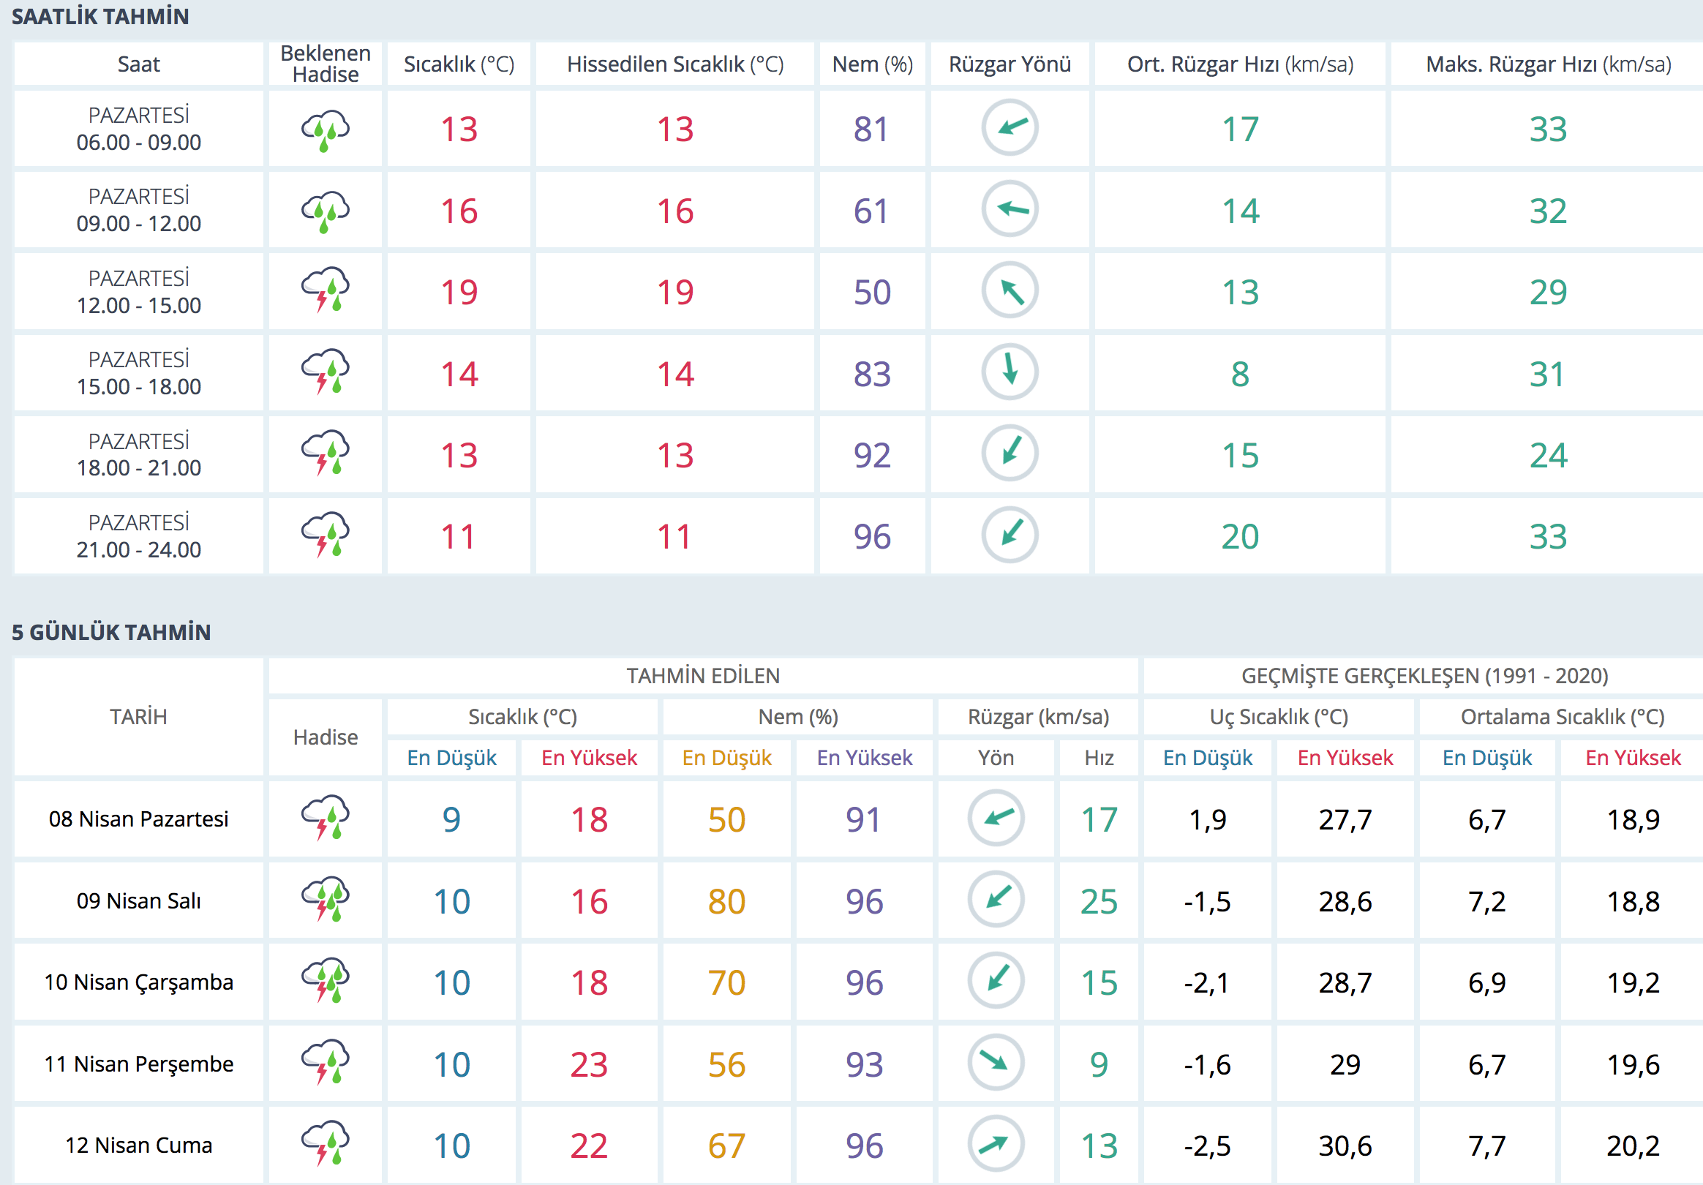The image size is (1703, 1185).
Task: Click the Maks. Rüzgar Hızı column header
Action: coord(1547,64)
